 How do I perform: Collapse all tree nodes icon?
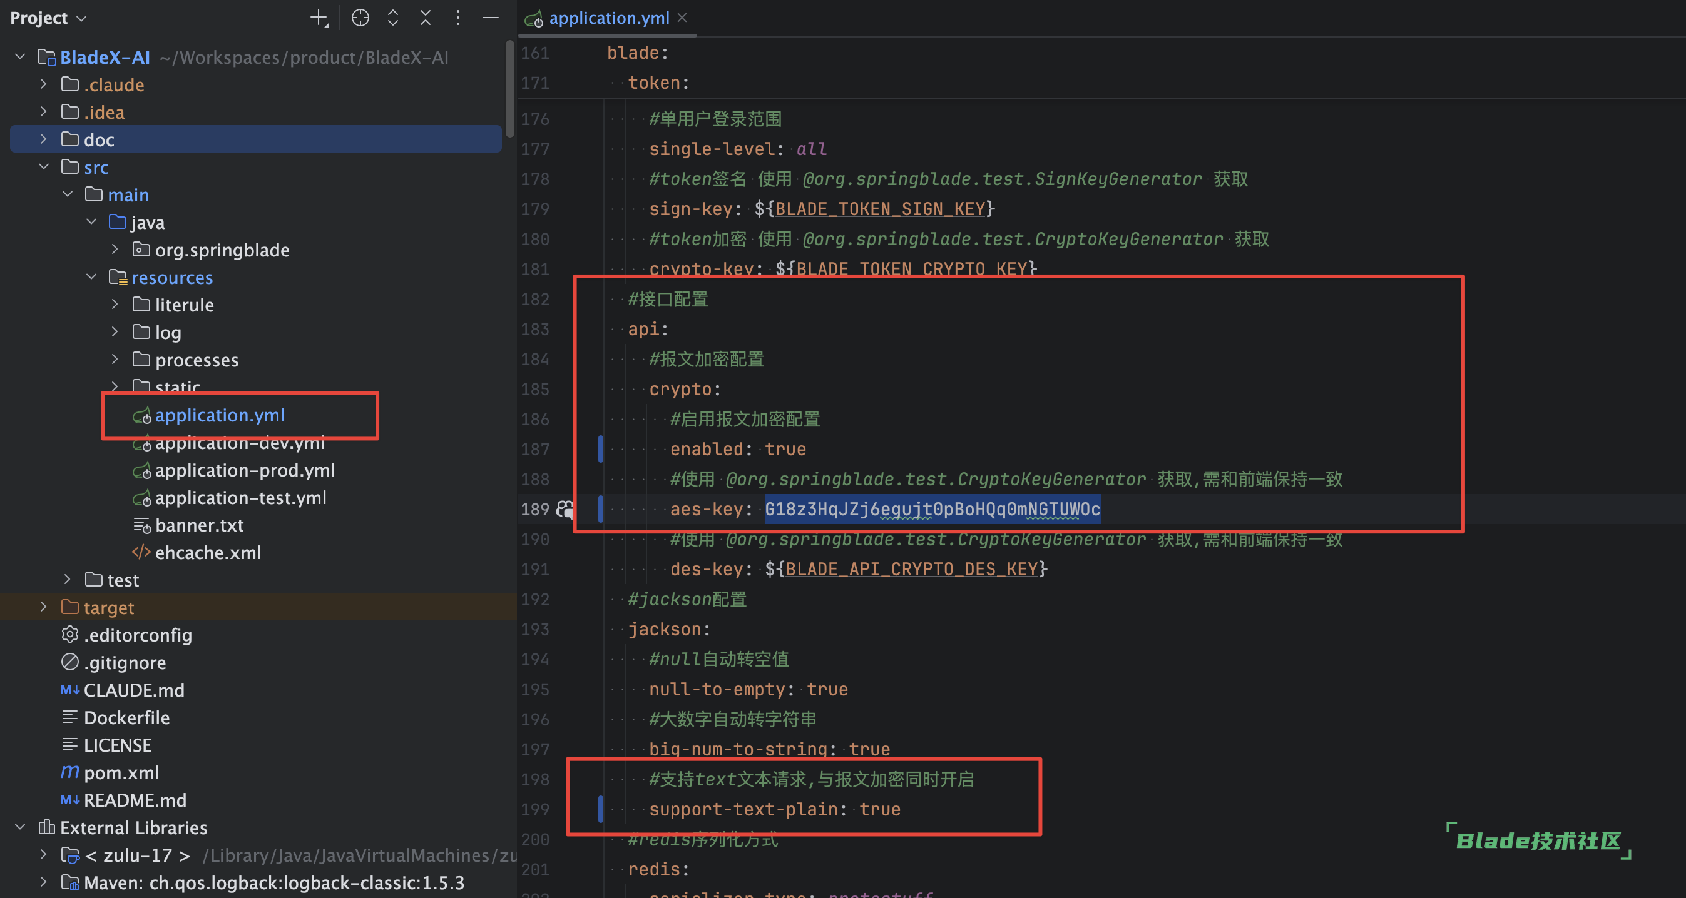click(x=426, y=18)
